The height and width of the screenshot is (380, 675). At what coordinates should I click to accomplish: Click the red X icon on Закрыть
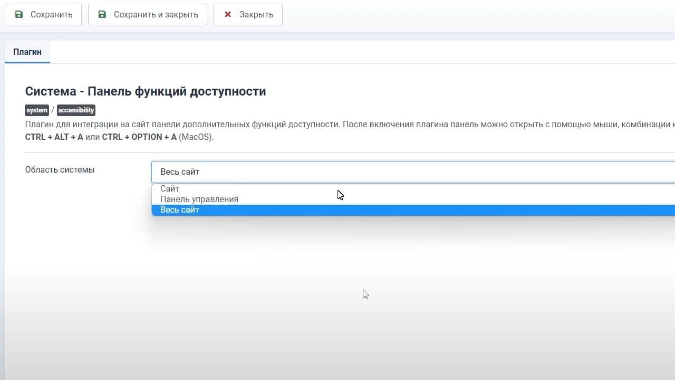coord(228,14)
